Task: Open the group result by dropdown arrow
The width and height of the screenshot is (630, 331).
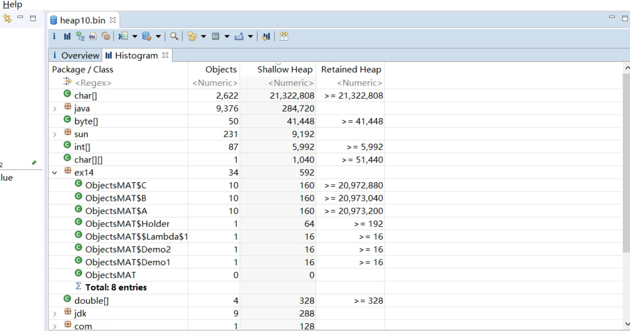Action: [203, 36]
